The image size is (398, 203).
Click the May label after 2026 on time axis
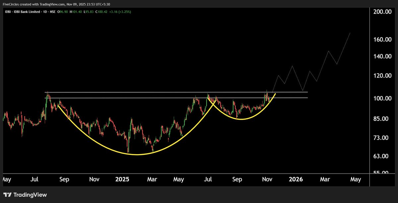pyautogui.click(x=356, y=180)
